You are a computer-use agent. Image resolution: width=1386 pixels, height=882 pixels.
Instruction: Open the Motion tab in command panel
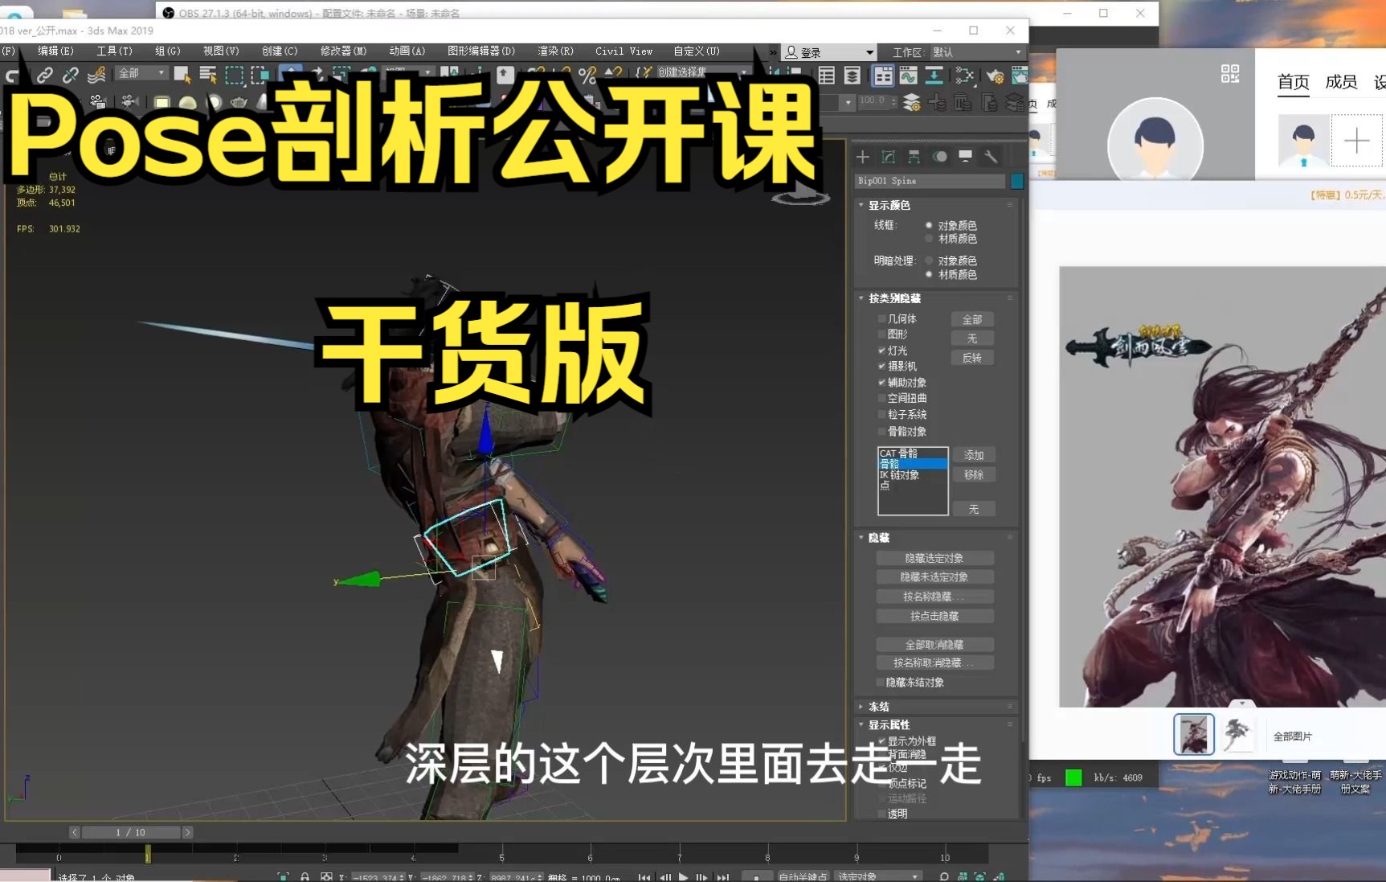[x=940, y=157]
